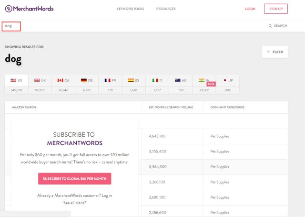The width and height of the screenshot is (305, 217).
Task: Click the Showing Results For label
Action: click(x=24, y=47)
